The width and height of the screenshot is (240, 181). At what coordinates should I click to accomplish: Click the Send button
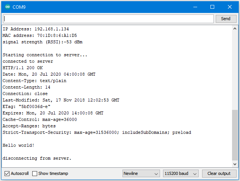[226, 19]
